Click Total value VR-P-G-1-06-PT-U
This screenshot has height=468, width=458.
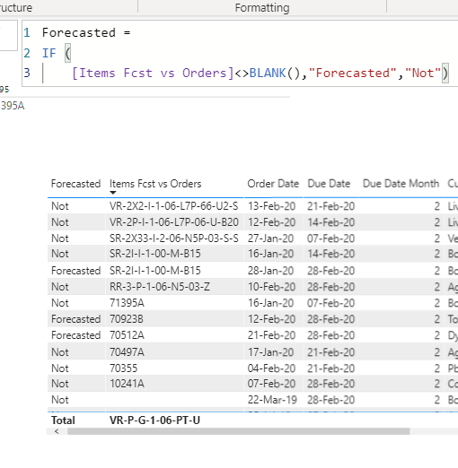[x=154, y=420]
